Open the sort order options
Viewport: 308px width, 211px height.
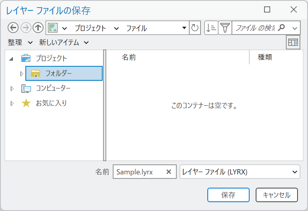point(211,28)
